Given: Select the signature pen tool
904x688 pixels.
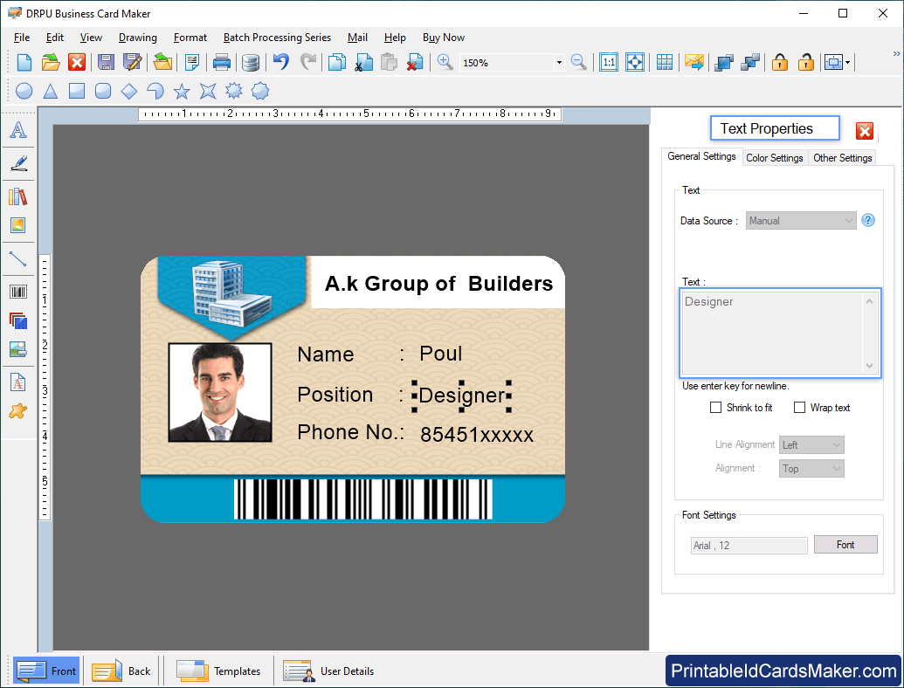Looking at the screenshot, I should [x=18, y=163].
